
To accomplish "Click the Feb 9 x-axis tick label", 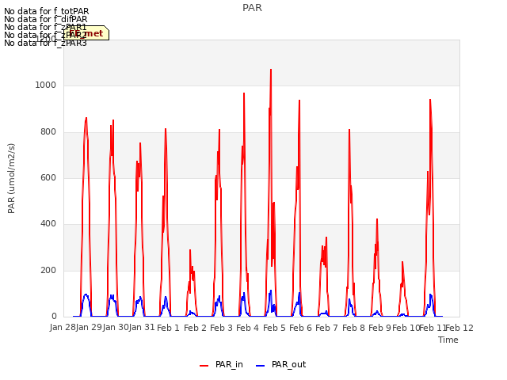I will tap(379, 328).
